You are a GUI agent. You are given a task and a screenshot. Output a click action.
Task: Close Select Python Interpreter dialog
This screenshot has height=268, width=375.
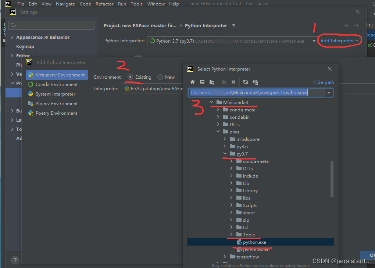(x=330, y=69)
